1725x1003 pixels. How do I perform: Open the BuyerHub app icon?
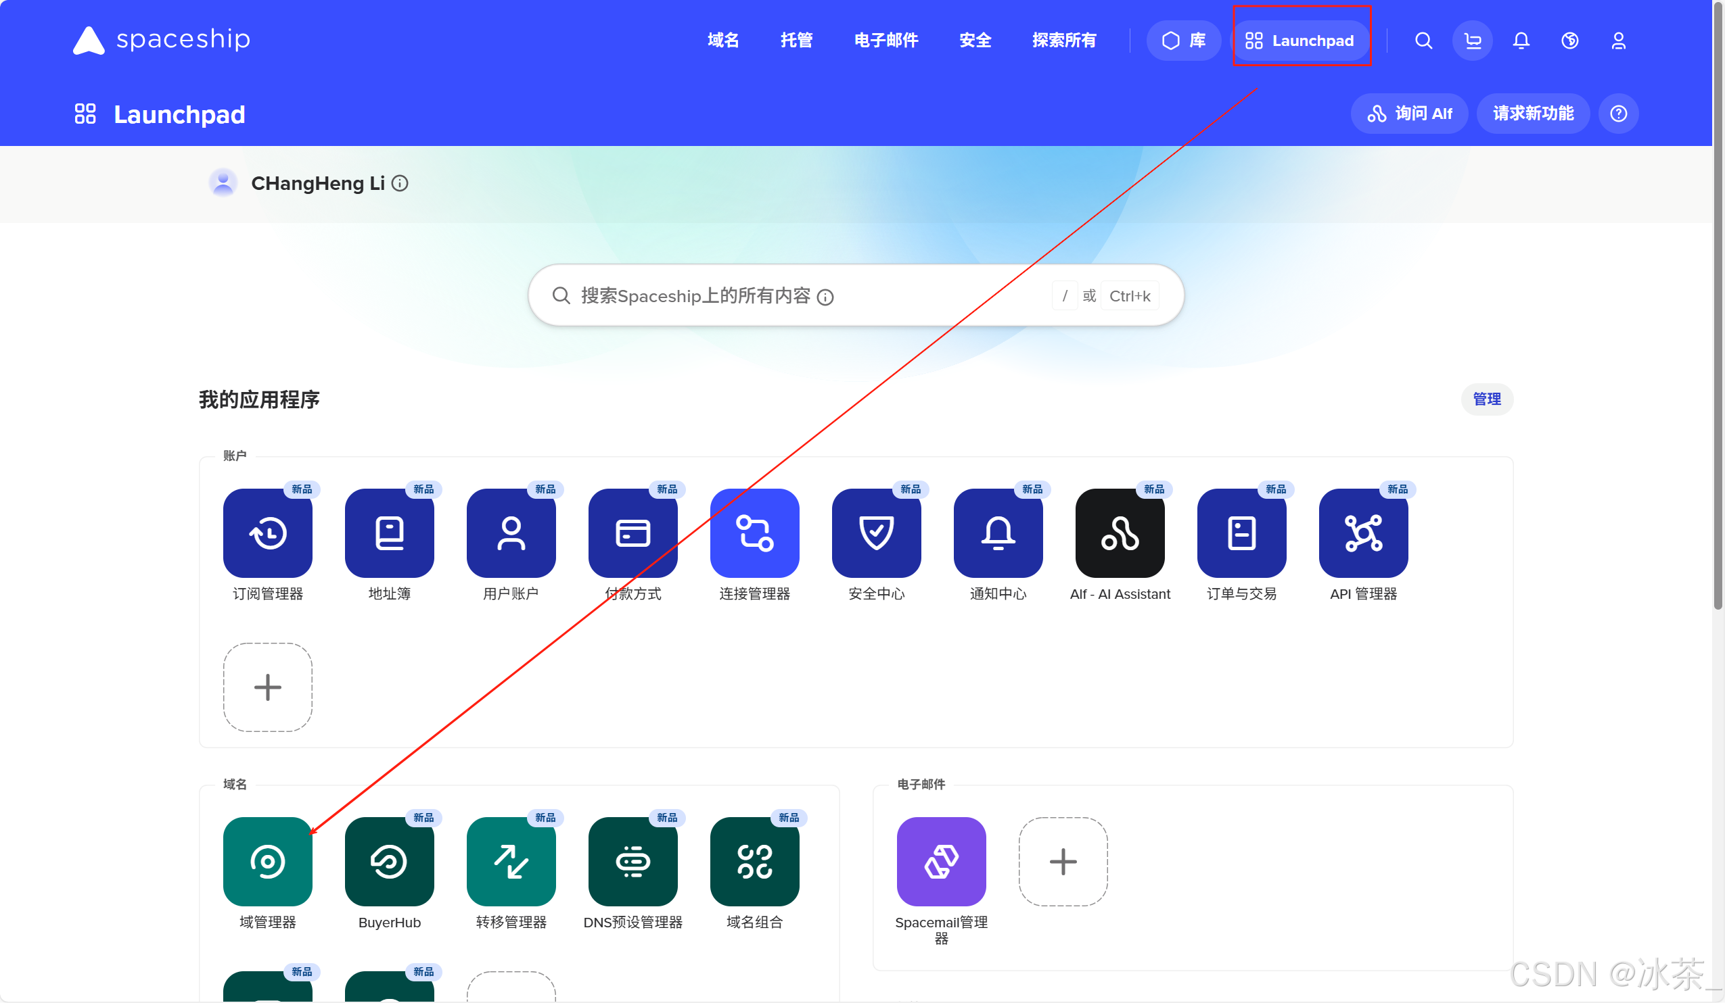point(389,861)
